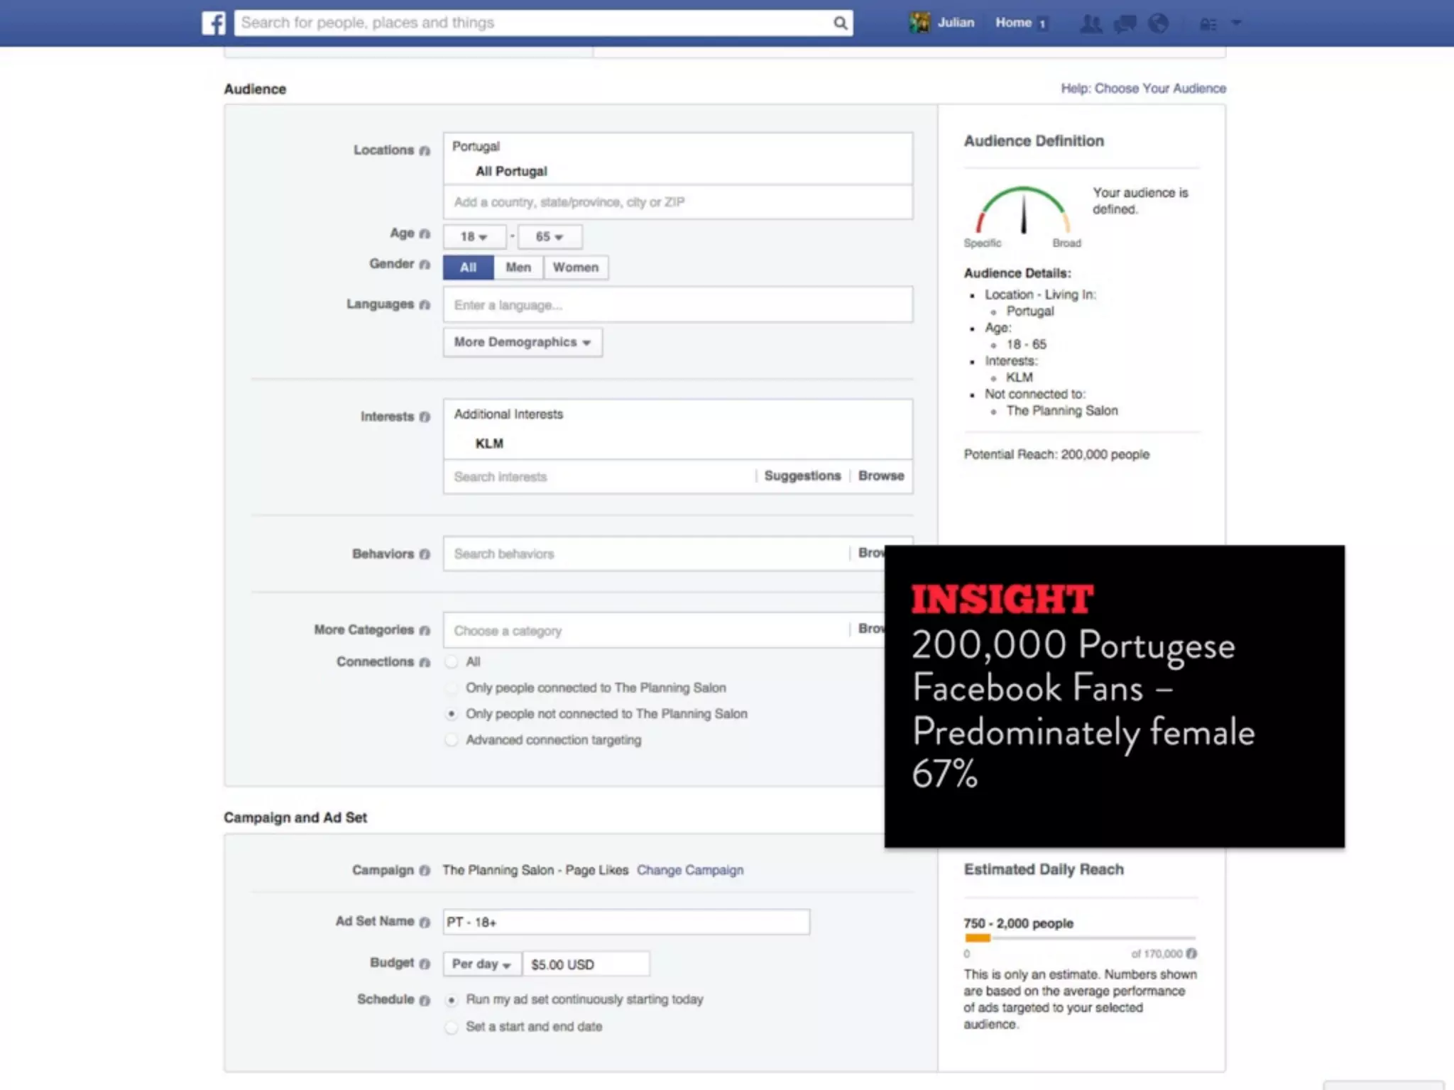The width and height of the screenshot is (1454, 1090).
Task: Select the All connections radio button
Action: (451, 662)
